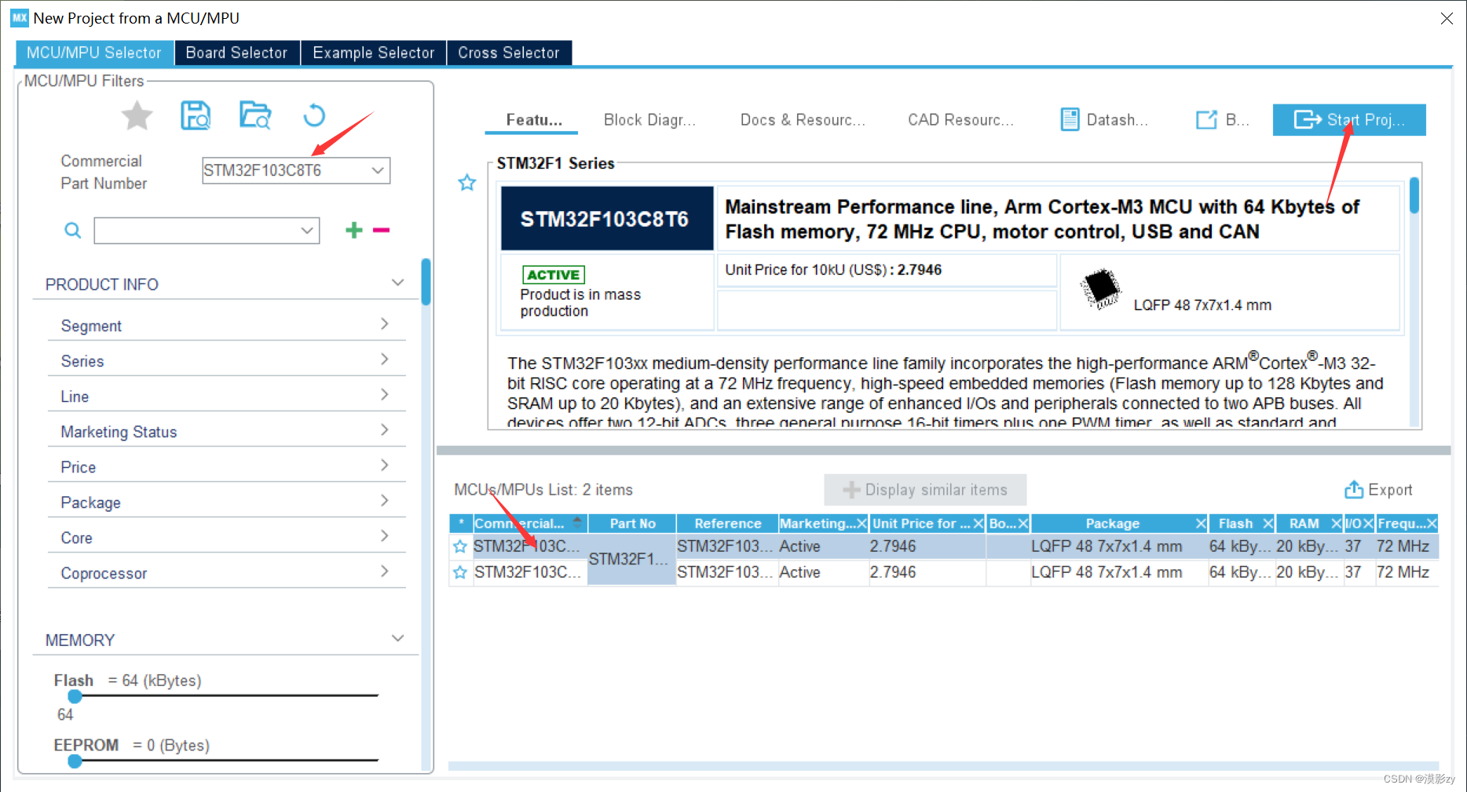Click the pink minus icon
The height and width of the screenshot is (792, 1467).
382,230
